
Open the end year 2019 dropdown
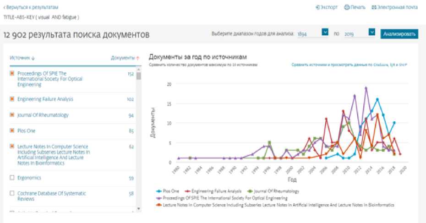(x=371, y=33)
